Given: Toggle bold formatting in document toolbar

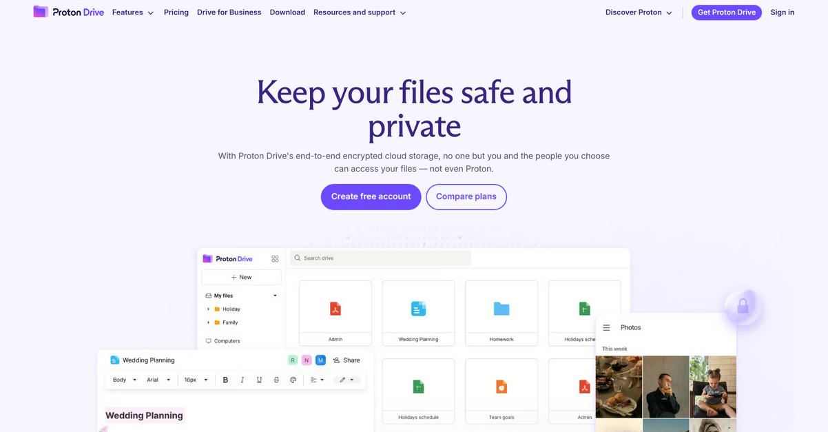Looking at the screenshot, I should [x=225, y=380].
